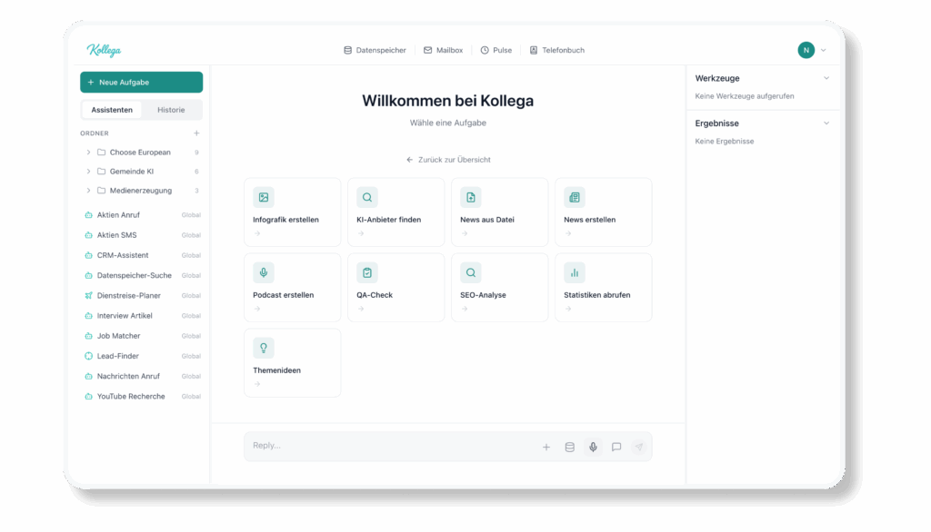
Task: Open the Statistiken abrufen card
Action: [x=603, y=287]
